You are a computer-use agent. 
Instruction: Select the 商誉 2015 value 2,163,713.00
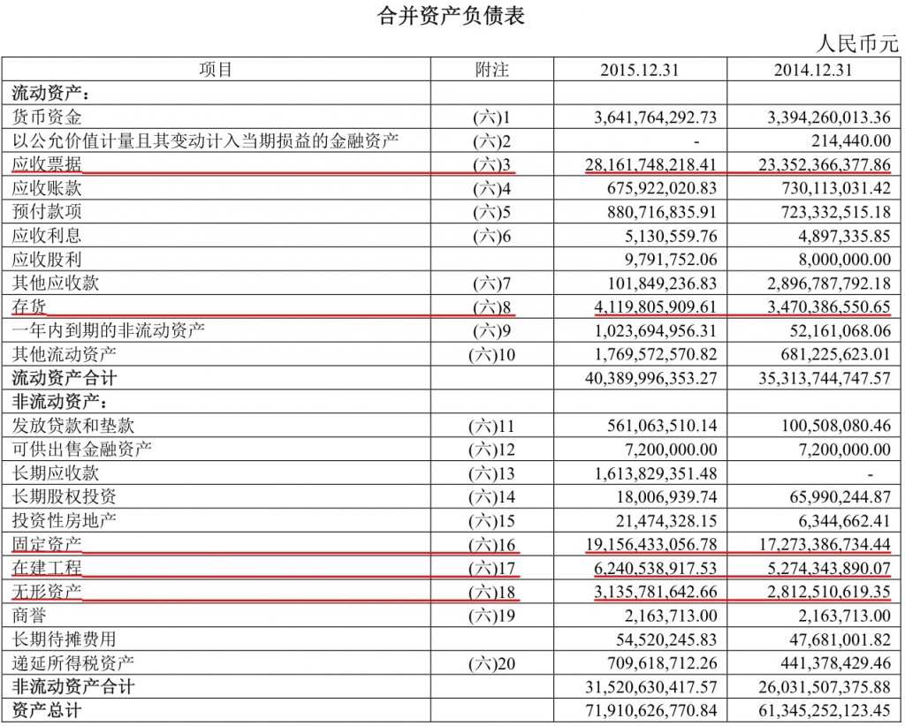[671, 616]
